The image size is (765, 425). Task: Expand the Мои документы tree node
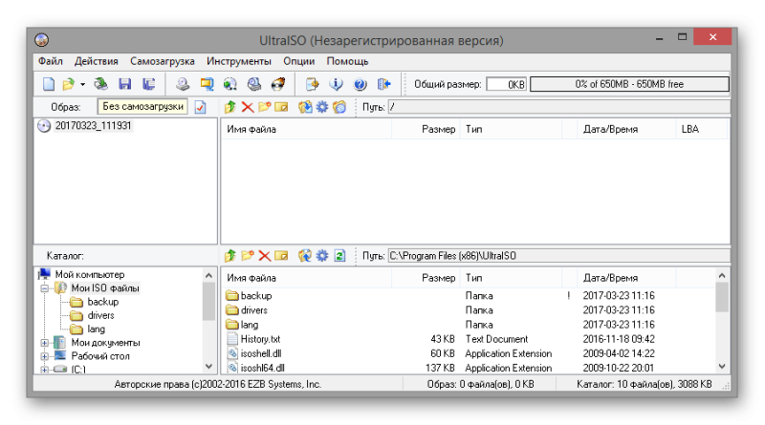click(x=45, y=343)
